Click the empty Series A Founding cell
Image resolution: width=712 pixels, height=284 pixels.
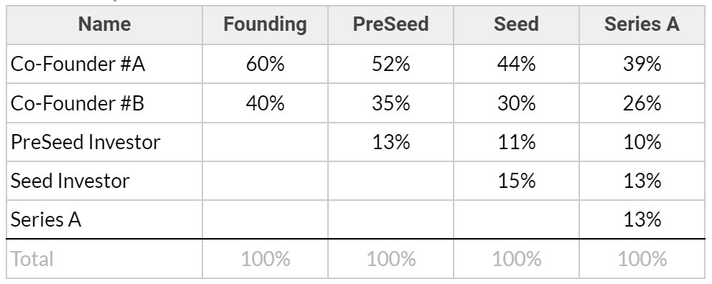(265, 219)
